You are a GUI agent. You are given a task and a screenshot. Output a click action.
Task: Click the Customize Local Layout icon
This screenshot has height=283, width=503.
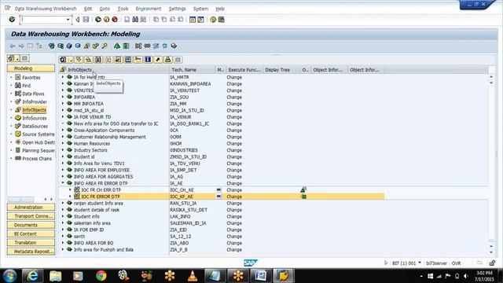[x=222, y=20]
